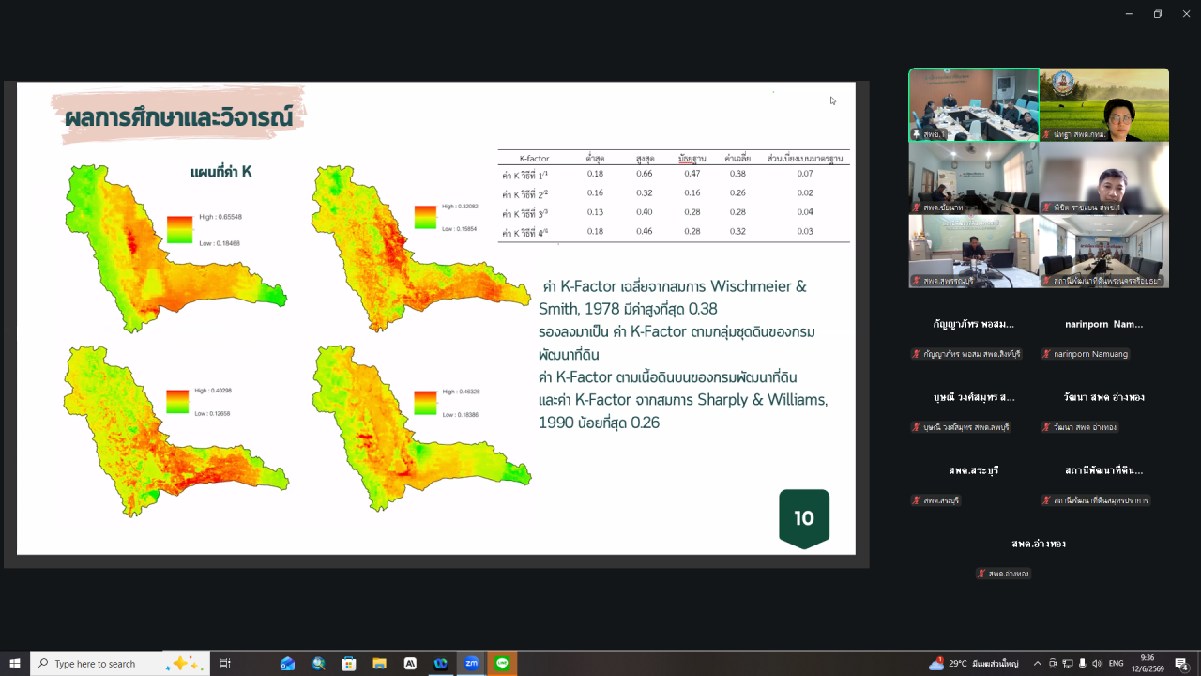Launch File Explorer from the taskbar

click(x=379, y=663)
